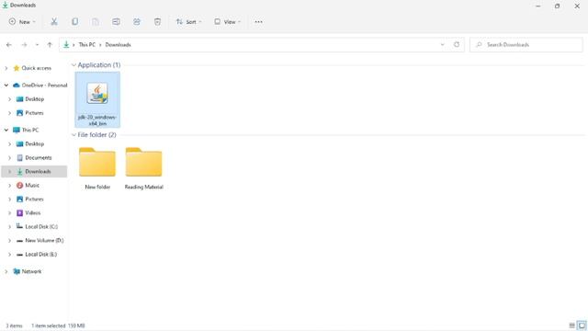Expand the Local Disk (C:) chevron
The height and width of the screenshot is (331, 588).
pyautogui.click(x=10, y=227)
